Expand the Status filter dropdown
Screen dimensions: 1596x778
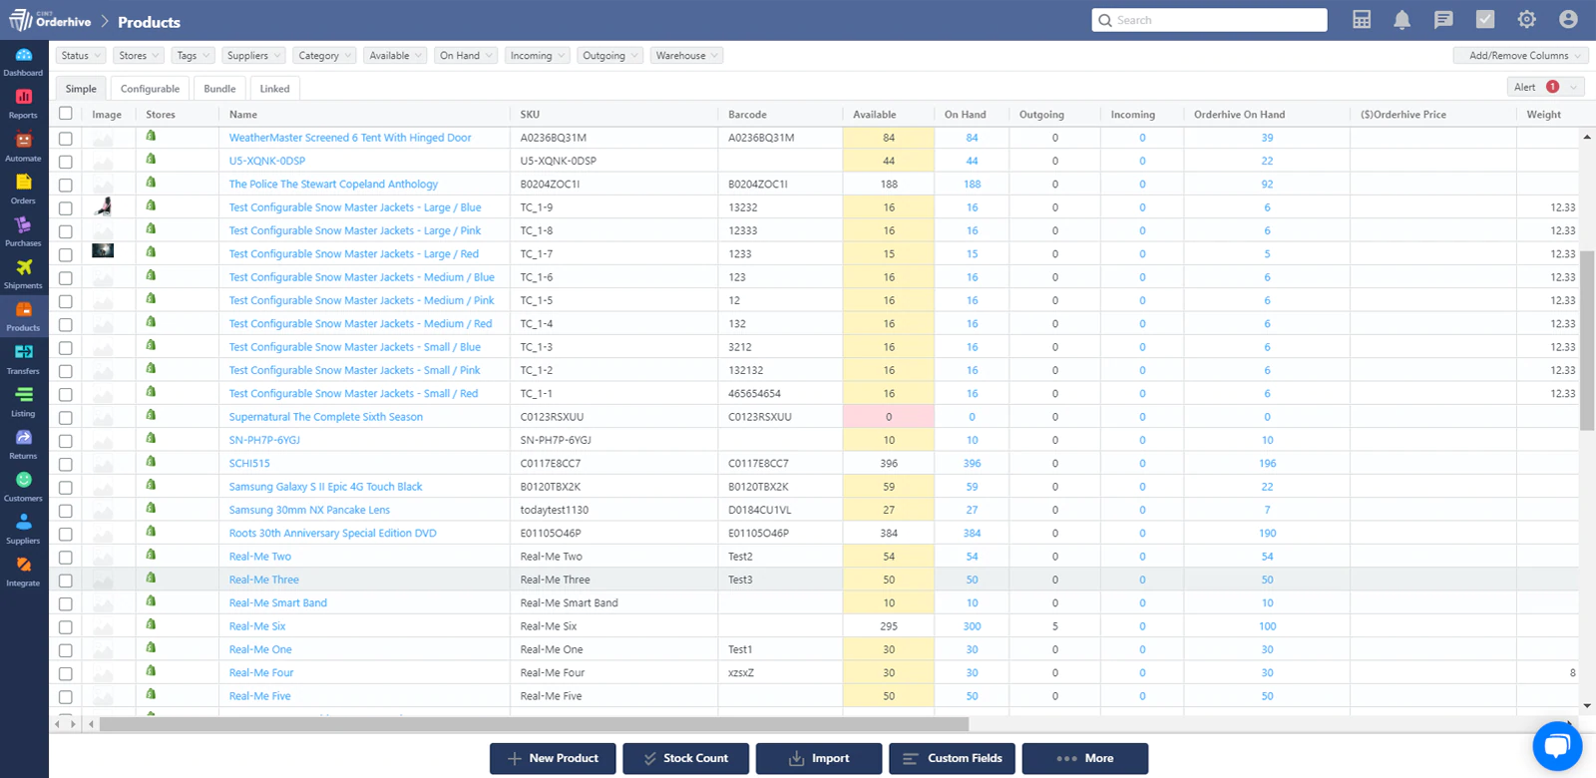(80, 56)
